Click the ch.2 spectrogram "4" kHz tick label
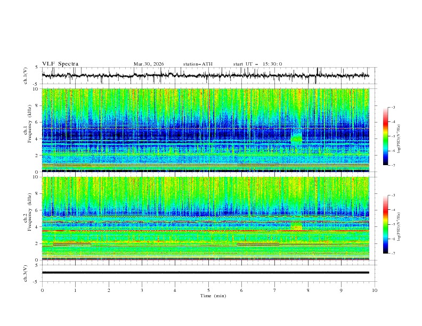Image resolution: width=422 pixels, height=326 pixels. (37, 227)
